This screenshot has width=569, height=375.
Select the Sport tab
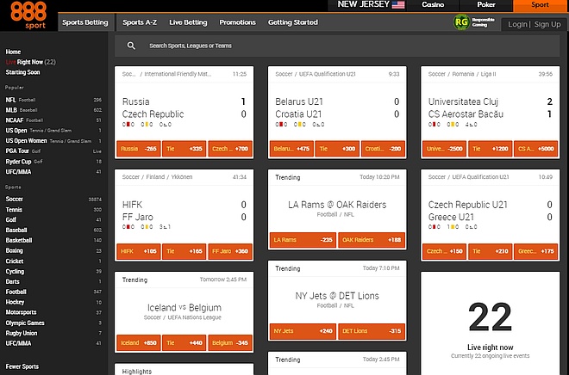540,4
